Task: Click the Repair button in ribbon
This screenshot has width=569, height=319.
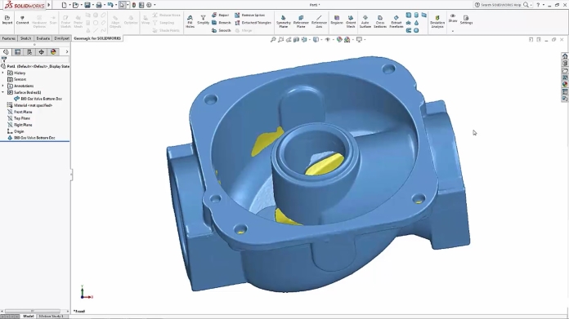Action: point(220,15)
